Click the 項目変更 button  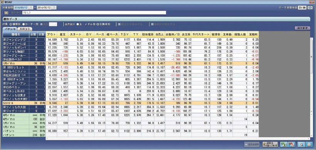click(302, 28)
